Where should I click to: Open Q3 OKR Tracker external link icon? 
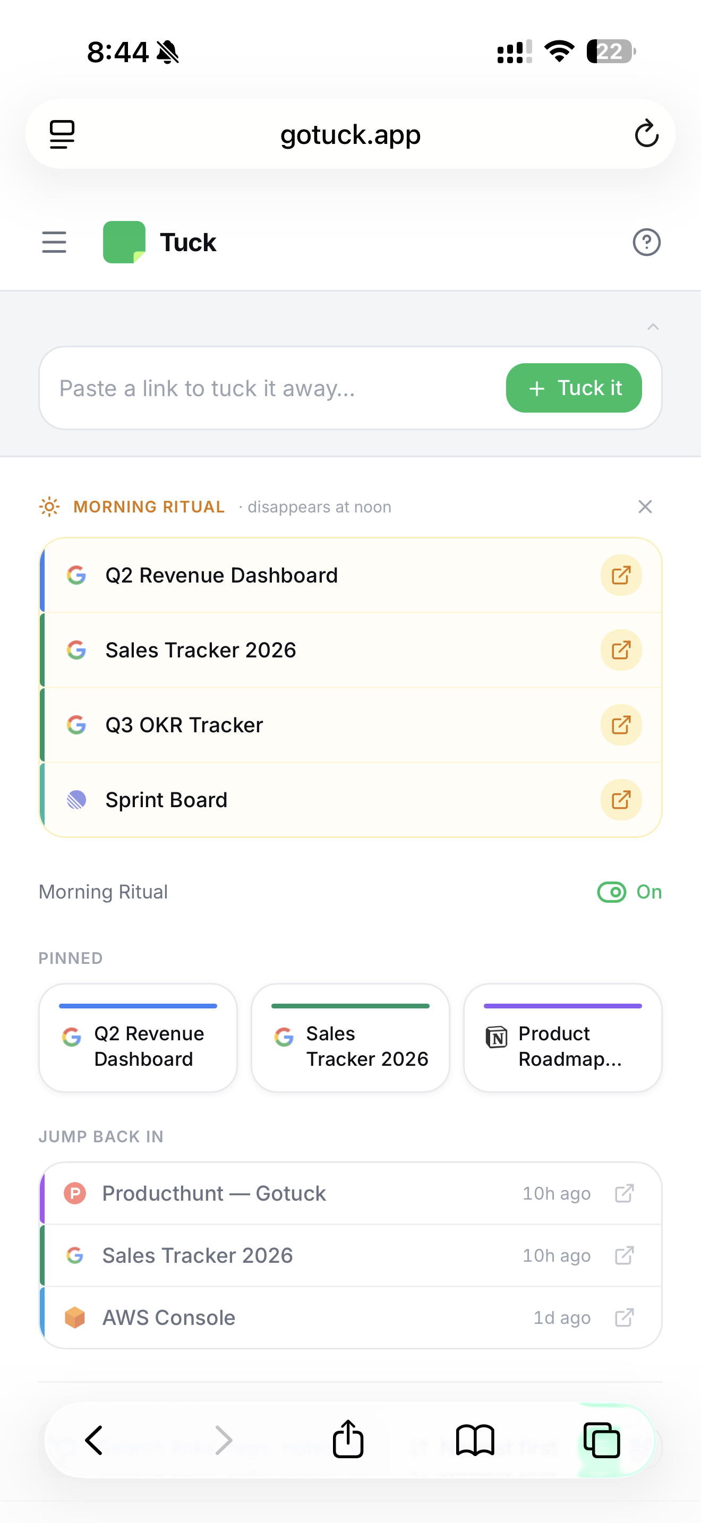[x=621, y=725]
